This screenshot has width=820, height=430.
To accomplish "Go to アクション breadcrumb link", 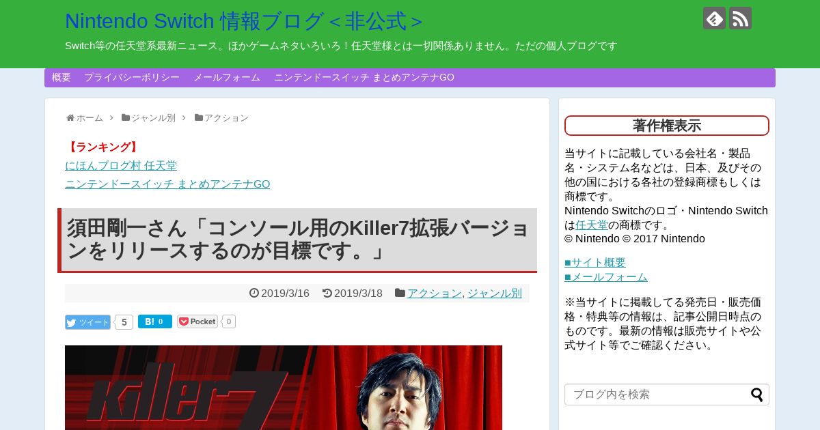I will coord(226,117).
